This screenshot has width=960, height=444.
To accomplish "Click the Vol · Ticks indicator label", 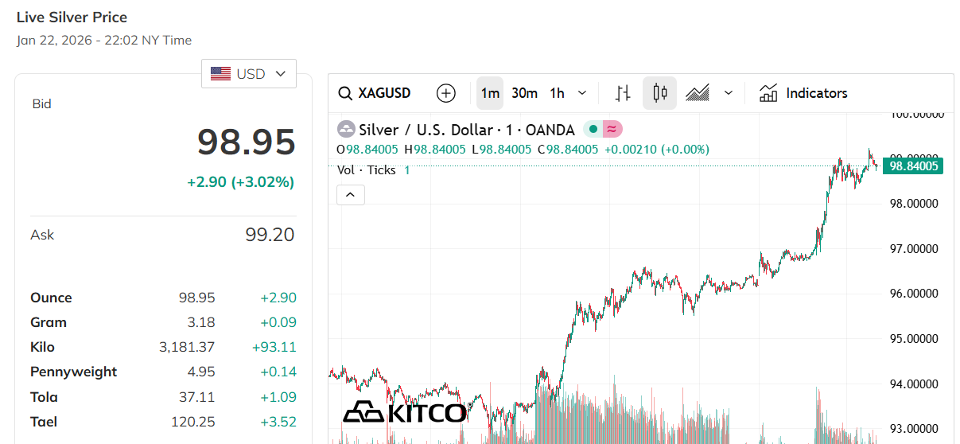I will tap(366, 169).
